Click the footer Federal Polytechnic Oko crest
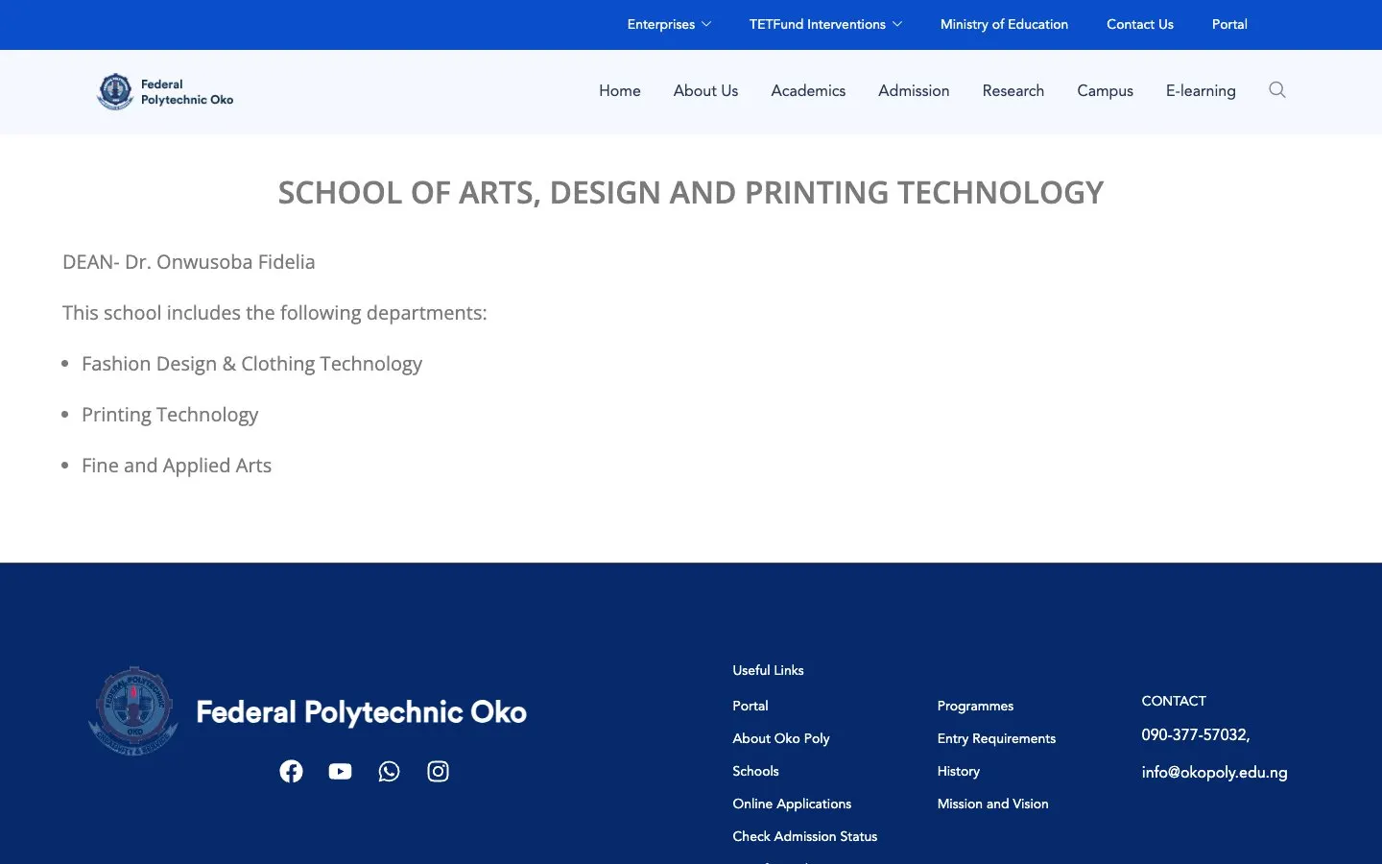This screenshot has width=1382, height=864. click(x=133, y=711)
